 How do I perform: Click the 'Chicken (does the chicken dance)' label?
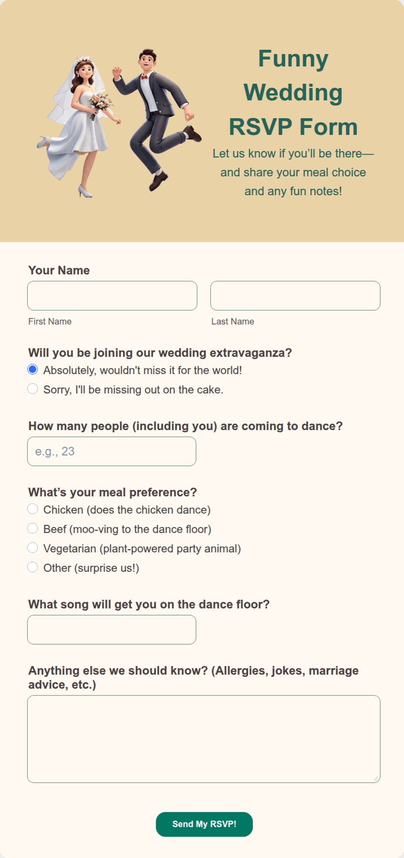click(127, 510)
